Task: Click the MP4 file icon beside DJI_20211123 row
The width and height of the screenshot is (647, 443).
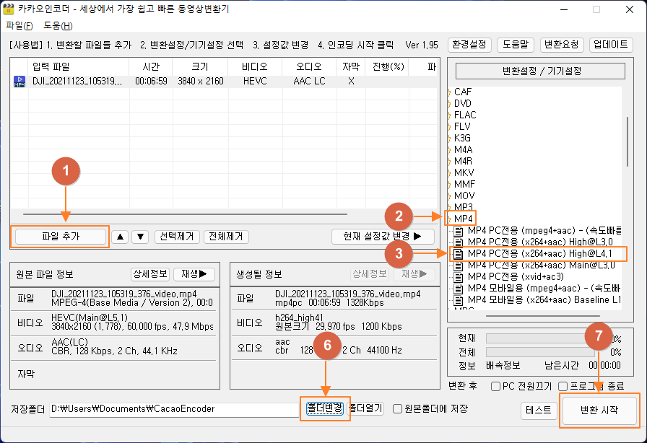Action: coord(19,82)
